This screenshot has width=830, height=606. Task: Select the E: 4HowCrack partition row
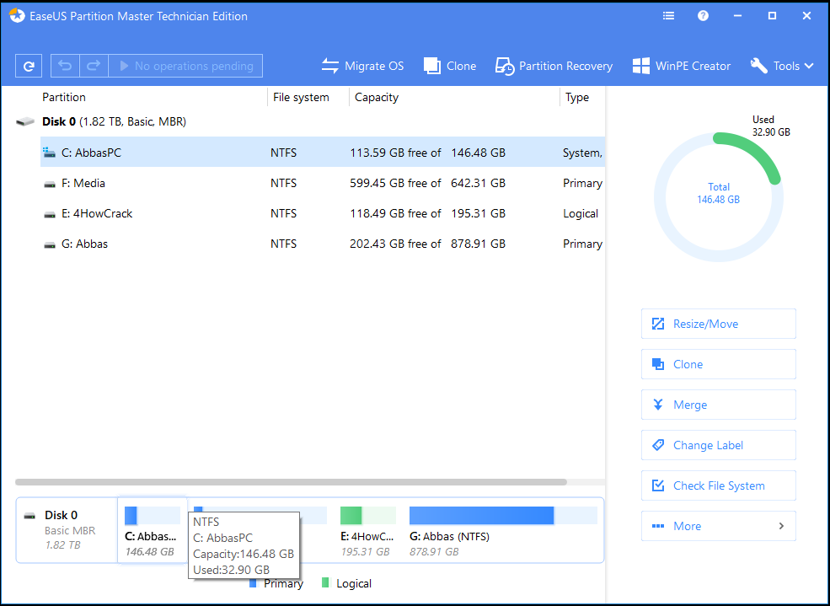click(x=323, y=213)
